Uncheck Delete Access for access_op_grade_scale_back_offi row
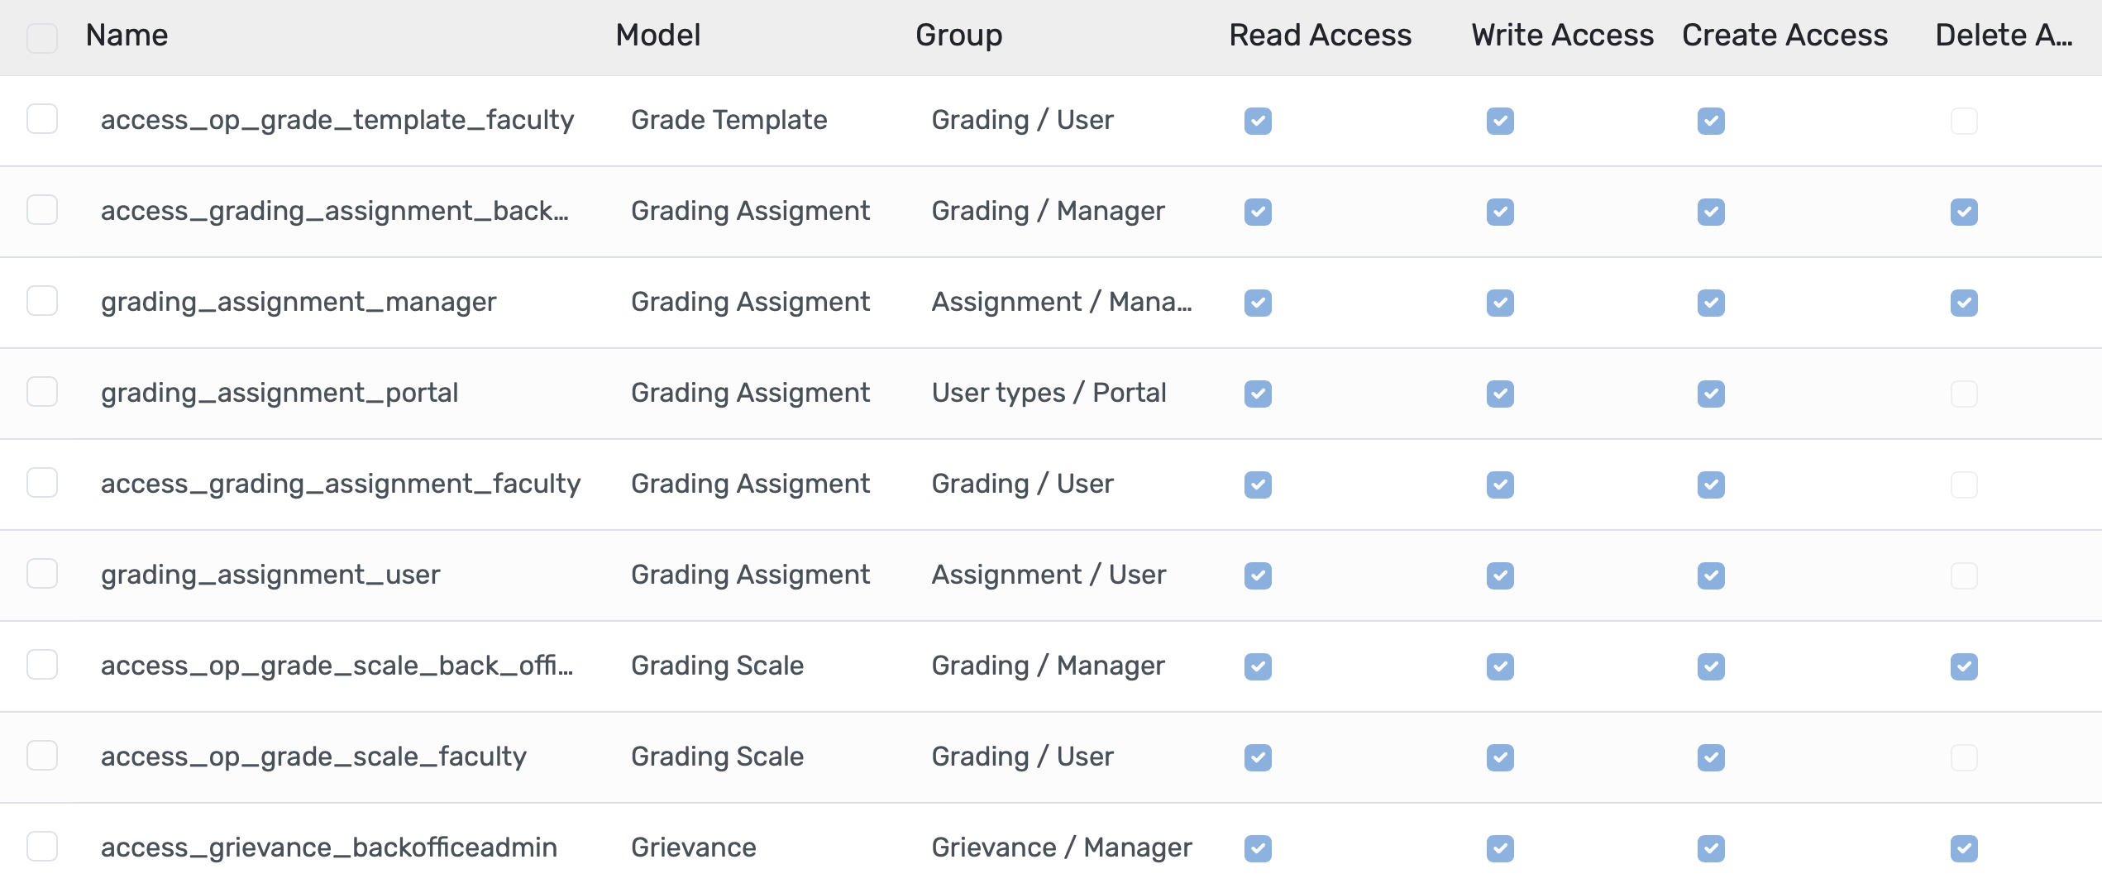The image size is (2102, 888). [1963, 666]
